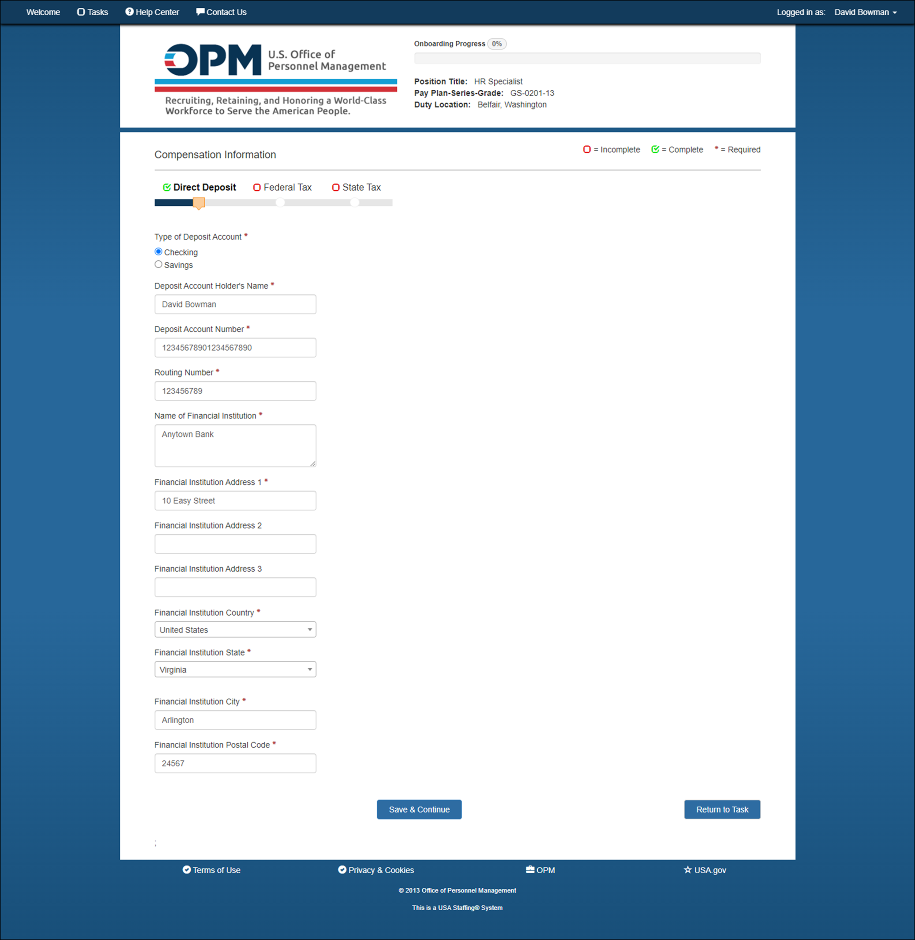Click the Help Center question mark icon
The height and width of the screenshot is (940, 915).
tap(129, 12)
